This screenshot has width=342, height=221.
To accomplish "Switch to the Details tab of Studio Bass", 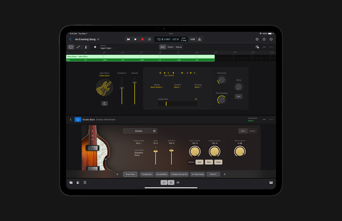I will click(x=252, y=131).
